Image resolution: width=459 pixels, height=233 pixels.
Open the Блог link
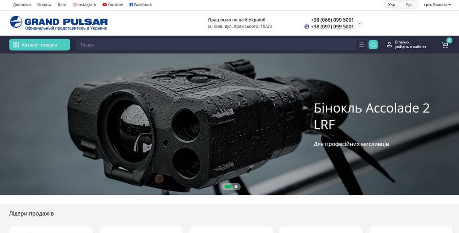pos(62,5)
